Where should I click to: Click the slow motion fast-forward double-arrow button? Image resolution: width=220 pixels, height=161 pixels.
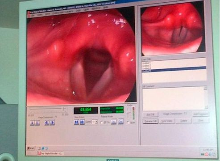click(x=82, y=122)
